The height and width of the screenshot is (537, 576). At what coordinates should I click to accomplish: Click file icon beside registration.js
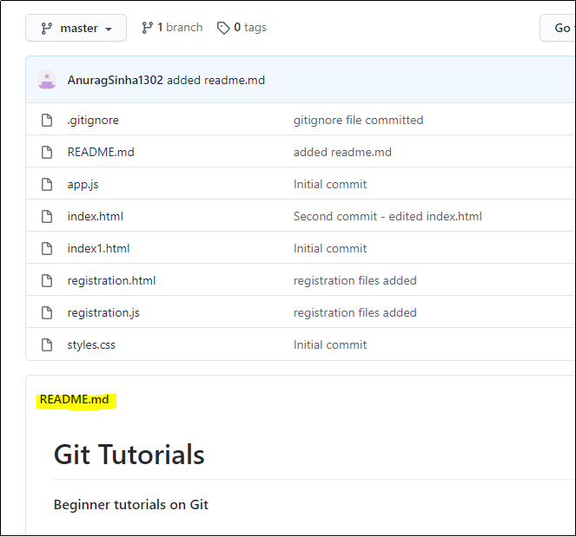[48, 313]
